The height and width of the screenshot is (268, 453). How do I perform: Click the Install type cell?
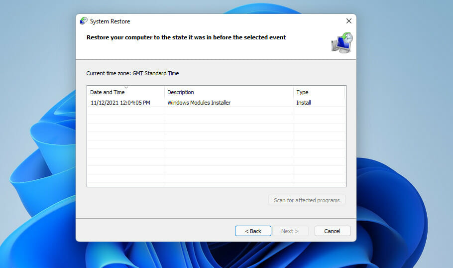303,103
